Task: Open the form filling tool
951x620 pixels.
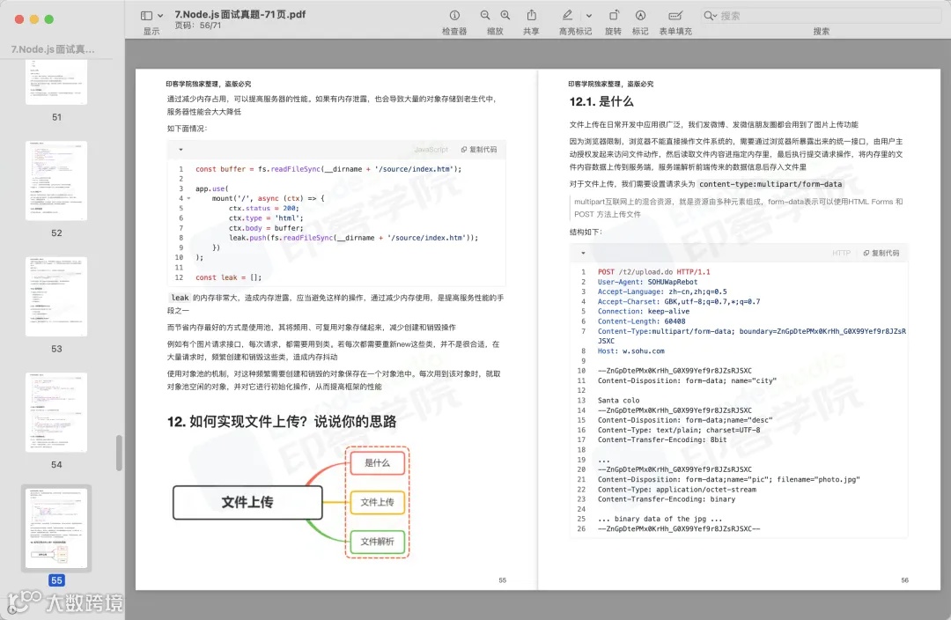Action: [x=675, y=15]
